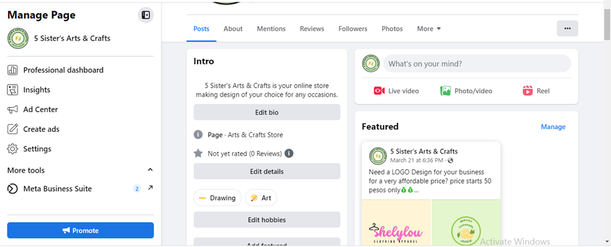Screen dimensions: 611x247
Task: Click the March 21 at 6:36 PM timestamp
Action: click(x=417, y=160)
